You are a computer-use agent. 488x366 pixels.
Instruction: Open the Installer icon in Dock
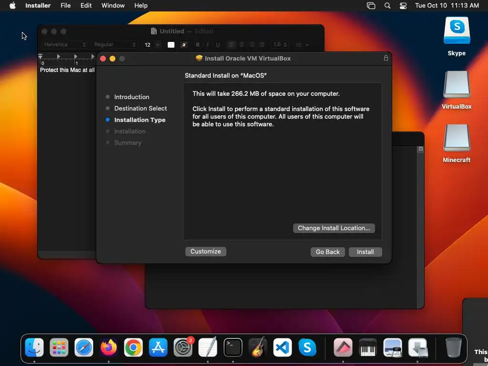(x=417, y=347)
